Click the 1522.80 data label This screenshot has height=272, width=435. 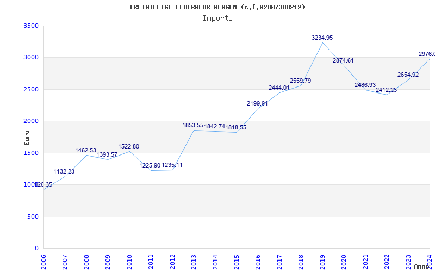click(129, 146)
